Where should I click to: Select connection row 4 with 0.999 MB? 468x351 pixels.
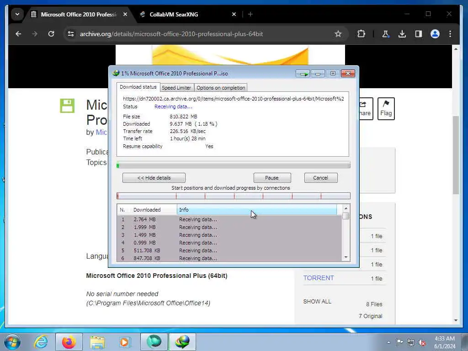tap(229, 243)
